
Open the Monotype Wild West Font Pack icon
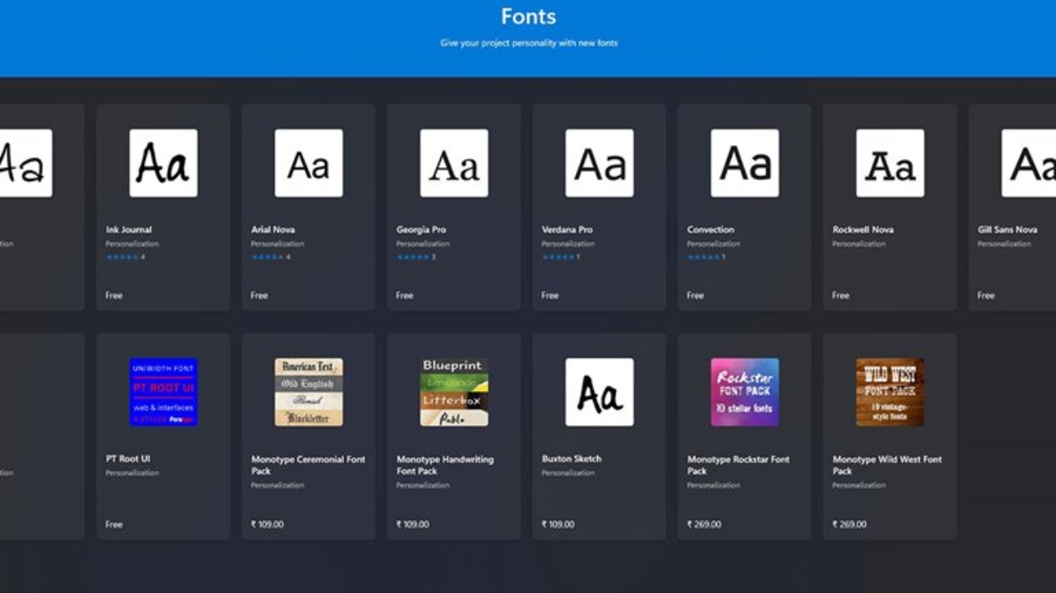point(890,393)
